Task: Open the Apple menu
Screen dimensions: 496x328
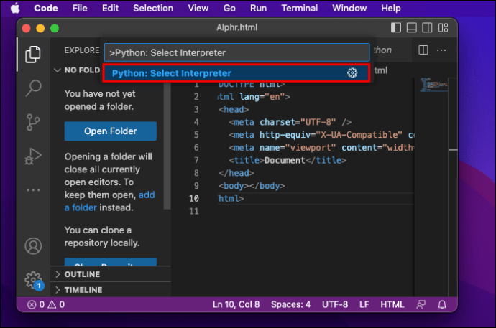Action: click(15, 8)
